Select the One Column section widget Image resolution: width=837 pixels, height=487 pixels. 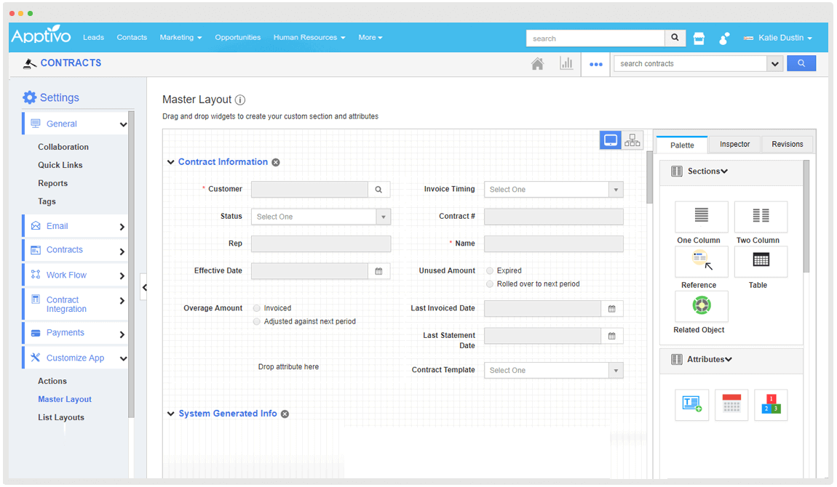(701, 217)
